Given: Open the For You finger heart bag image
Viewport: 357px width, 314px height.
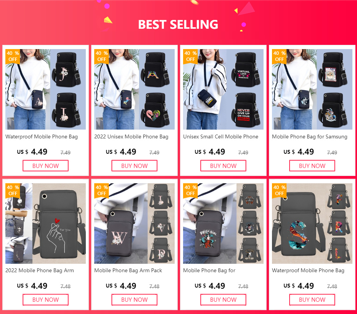Looking at the screenshot, I should 46,224.
